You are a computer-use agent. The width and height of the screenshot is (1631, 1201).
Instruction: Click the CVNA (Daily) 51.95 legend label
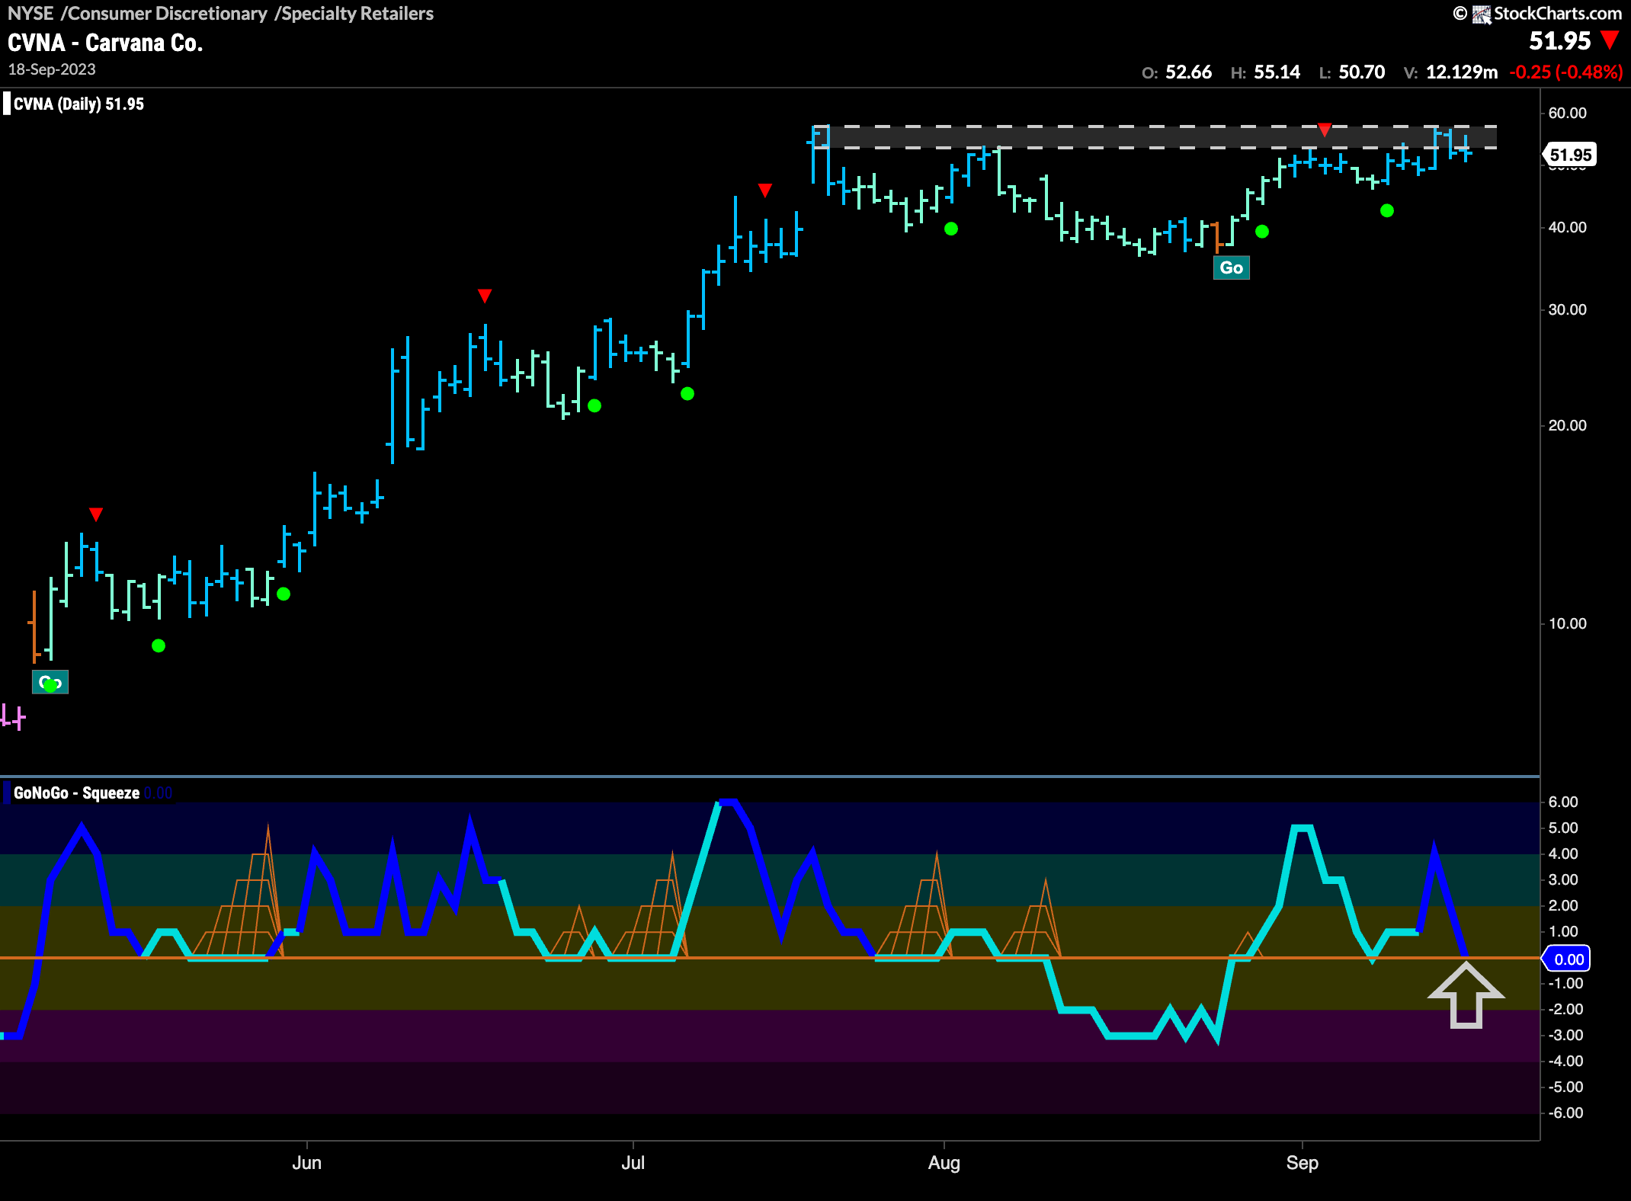point(79,104)
